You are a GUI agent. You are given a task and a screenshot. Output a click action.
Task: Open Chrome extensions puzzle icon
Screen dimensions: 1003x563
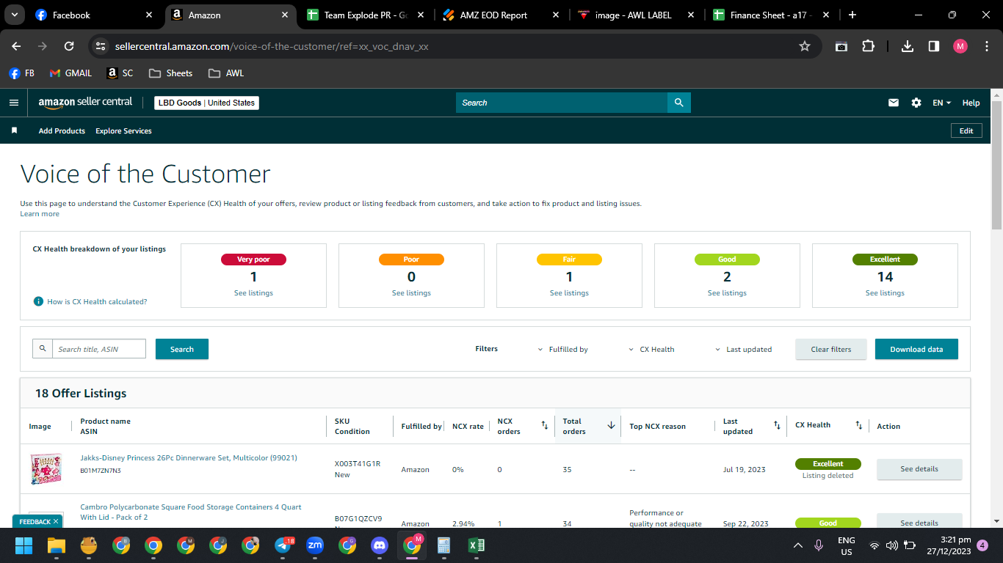(x=868, y=46)
